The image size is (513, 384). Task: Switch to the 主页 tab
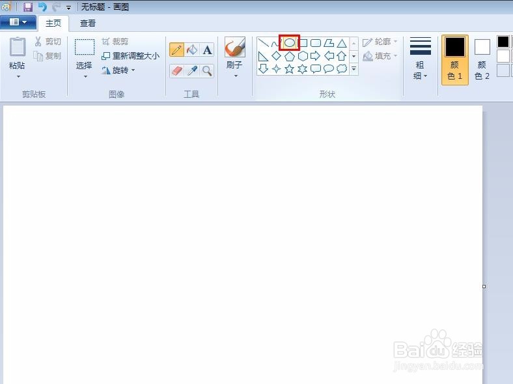coord(53,23)
